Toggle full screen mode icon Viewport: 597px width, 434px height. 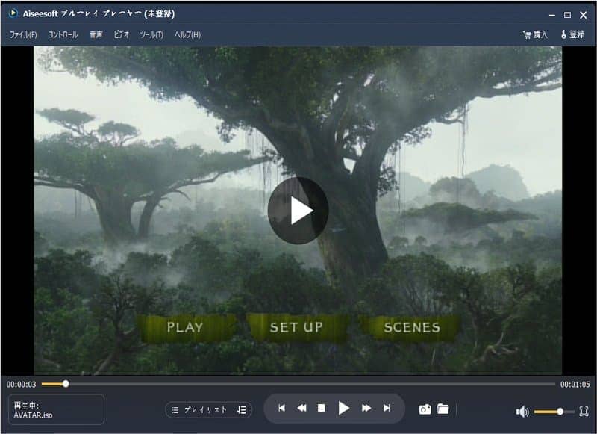(x=584, y=411)
